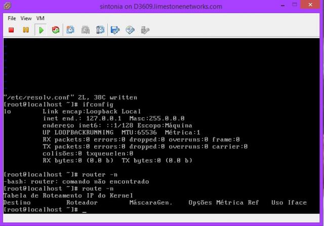Viewport: 324px width, 226px height.
Task: Click 'colisões:0 txqueuelen:0' line
Action: (x=88, y=154)
